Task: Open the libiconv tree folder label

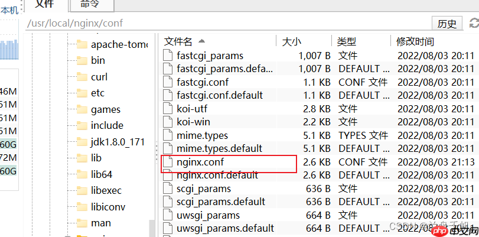Action: (x=108, y=207)
